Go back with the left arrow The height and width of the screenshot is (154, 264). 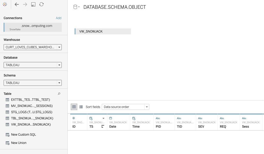tap(17, 4)
